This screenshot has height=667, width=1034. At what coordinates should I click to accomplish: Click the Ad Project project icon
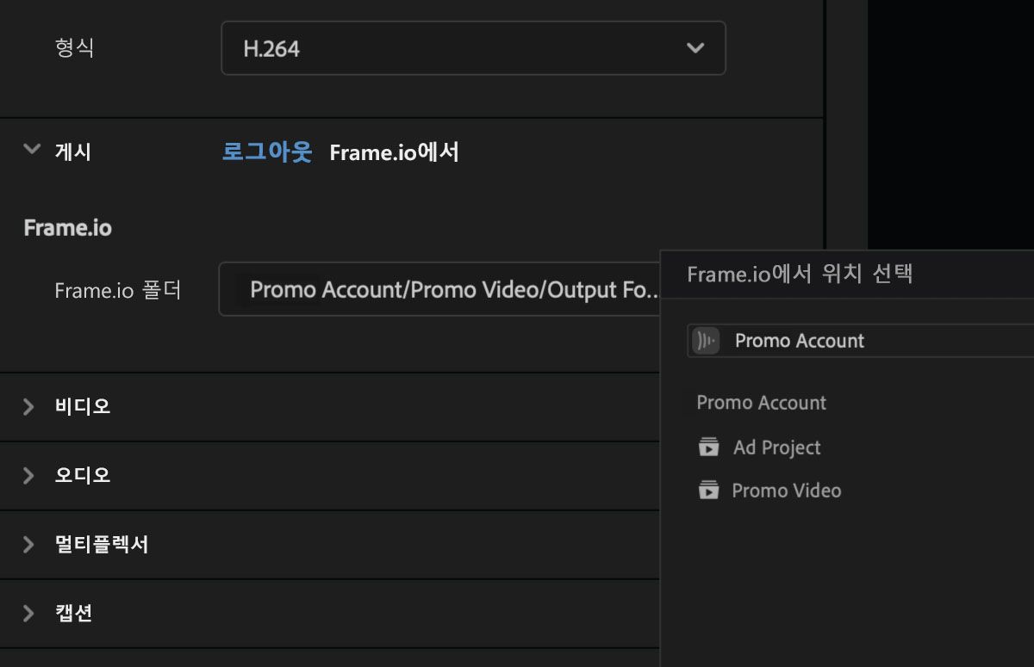(x=708, y=448)
